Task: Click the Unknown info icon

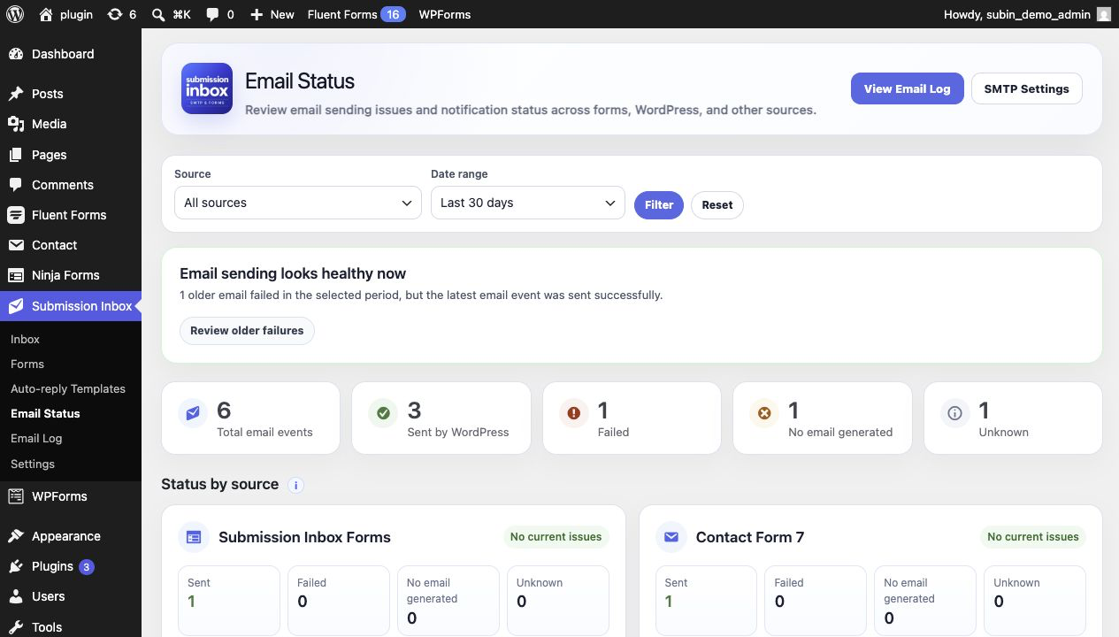Action: pos(954,413)
